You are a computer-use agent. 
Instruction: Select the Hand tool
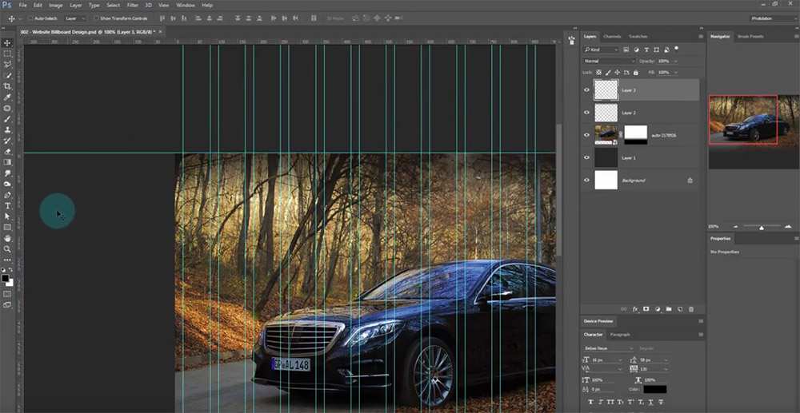click(x=7, y=238)
